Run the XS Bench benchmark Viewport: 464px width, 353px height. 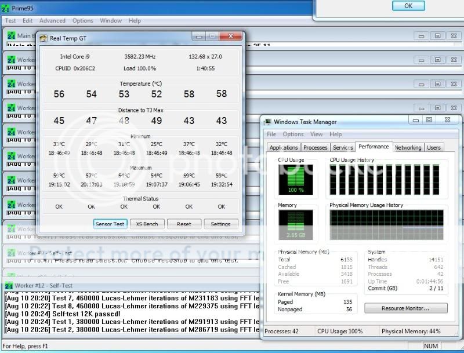pyautogui.click(x=147, y=224)
